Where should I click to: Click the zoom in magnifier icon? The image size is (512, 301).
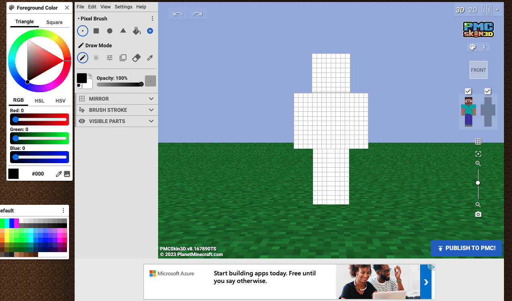pyautogui.click(x=478, y=164)
